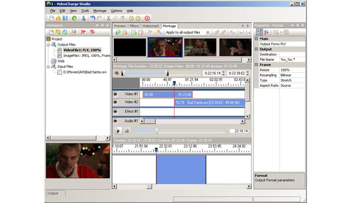Click the playback position slider beside play button
The image size is (351, 203).
[x=157, y=131]
